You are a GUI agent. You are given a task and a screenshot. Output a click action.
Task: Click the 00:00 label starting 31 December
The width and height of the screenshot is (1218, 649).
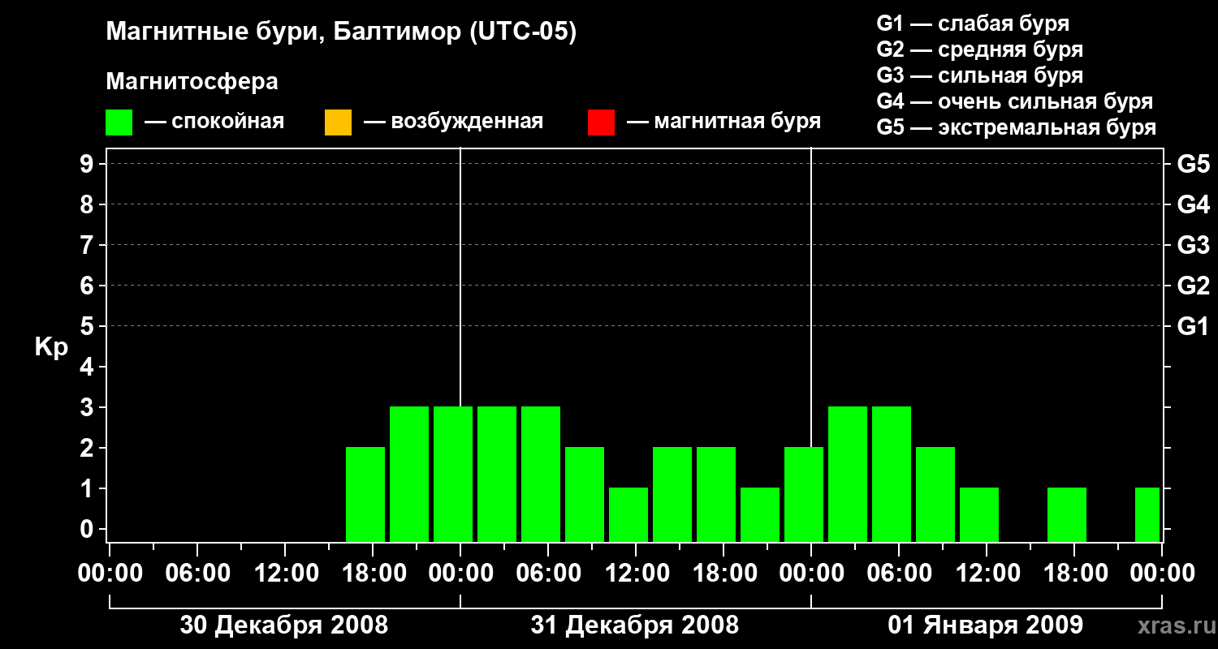460,574
